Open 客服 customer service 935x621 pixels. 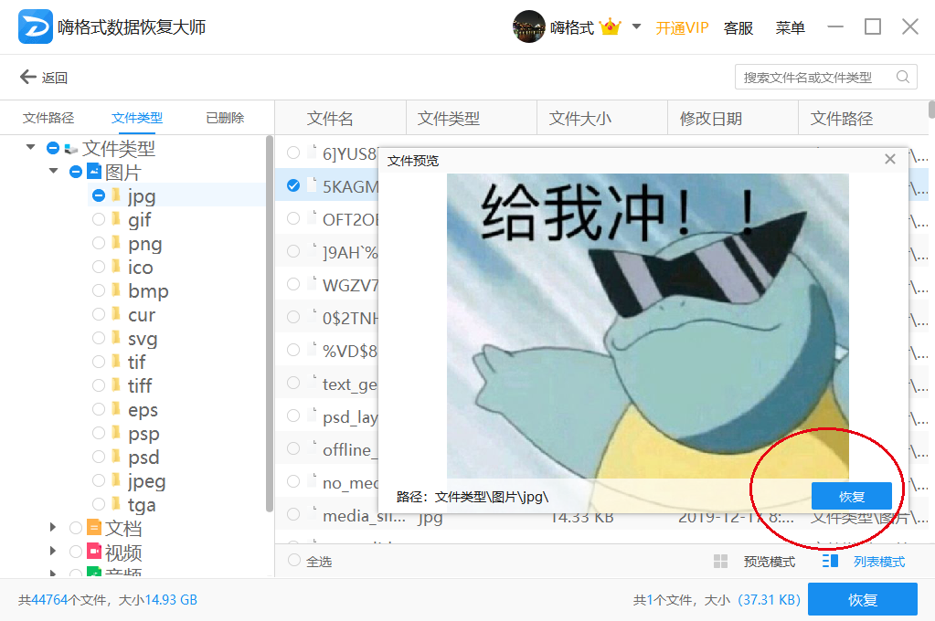738,28
